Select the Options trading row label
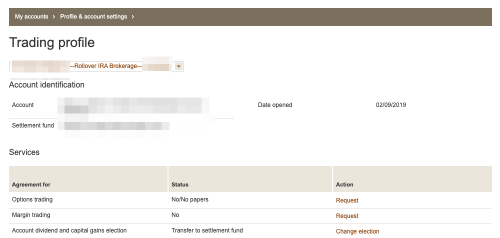 click(x=32, y=199)
